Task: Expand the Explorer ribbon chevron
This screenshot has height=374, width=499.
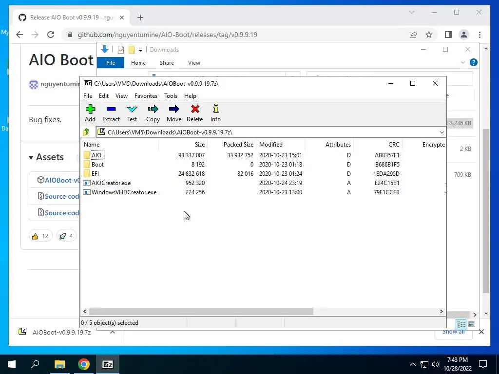Action: point(463,63)
